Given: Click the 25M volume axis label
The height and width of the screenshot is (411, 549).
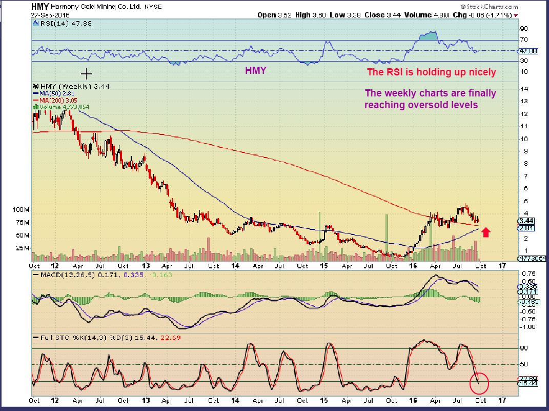Looking at the screenshot, I should pos(23,248).
